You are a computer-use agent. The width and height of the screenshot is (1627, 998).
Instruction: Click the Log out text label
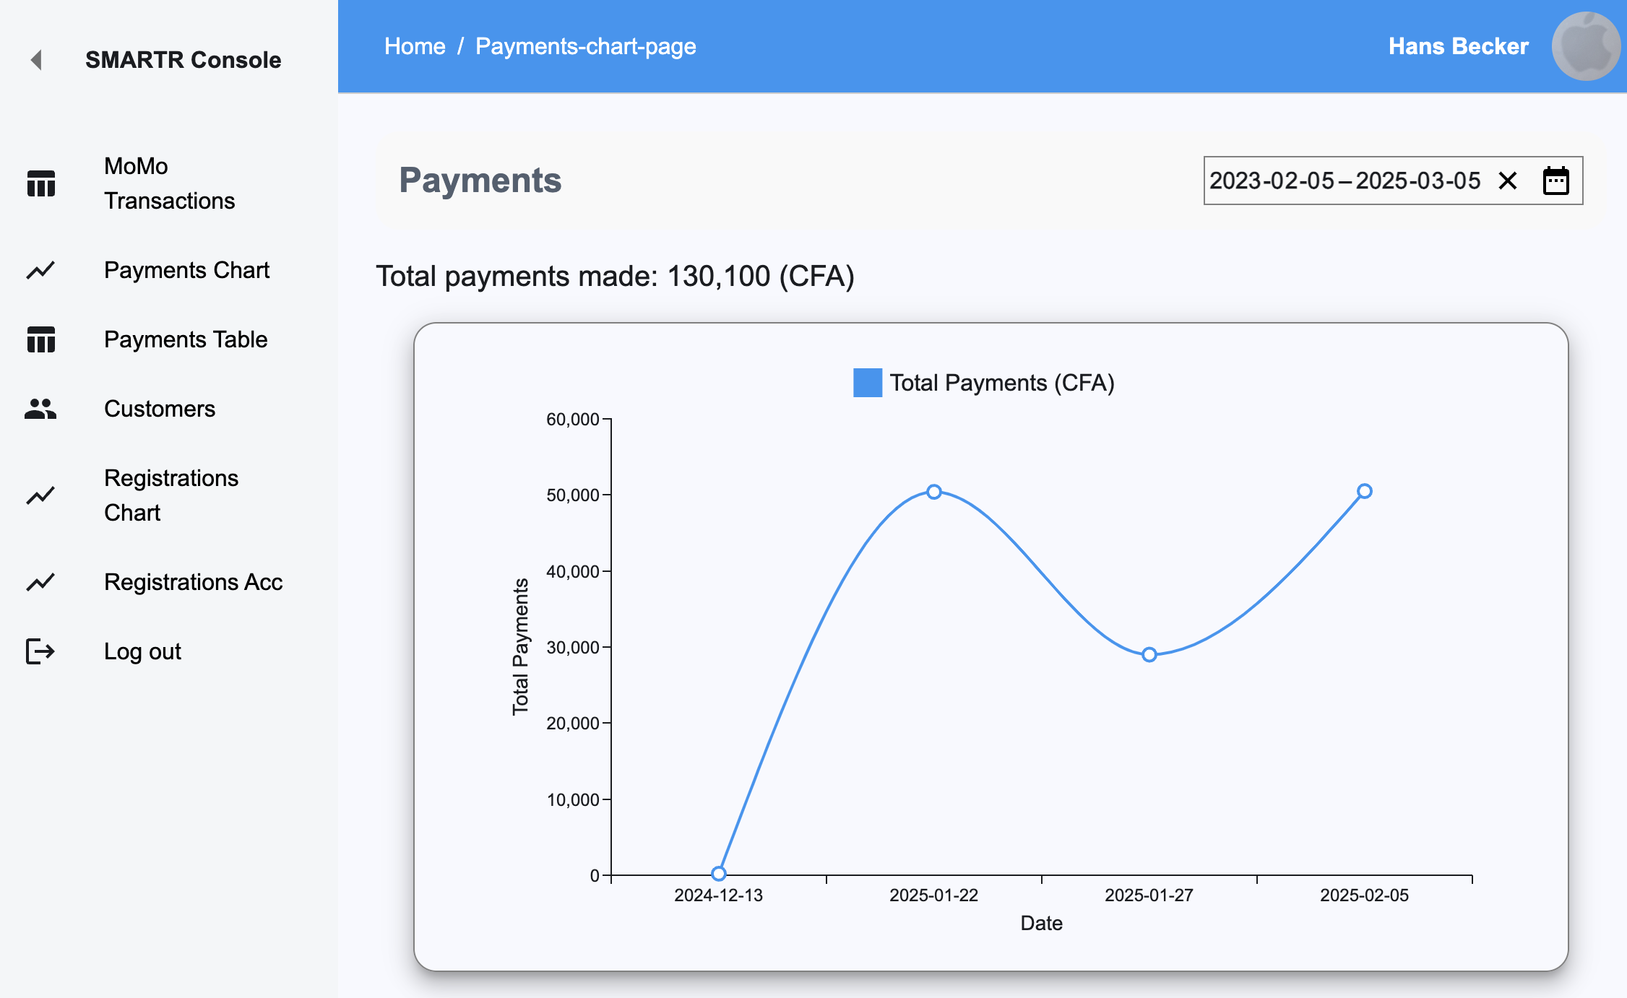point(142,651)
